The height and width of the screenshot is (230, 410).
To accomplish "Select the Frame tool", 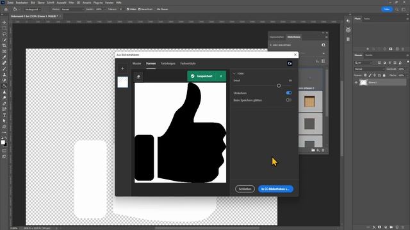I will coord(4,51).
